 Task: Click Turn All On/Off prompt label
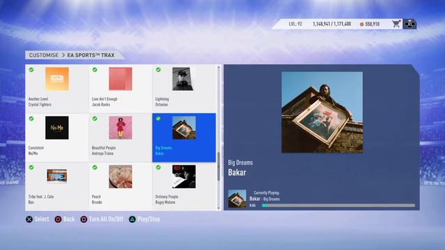coord(106,219)
